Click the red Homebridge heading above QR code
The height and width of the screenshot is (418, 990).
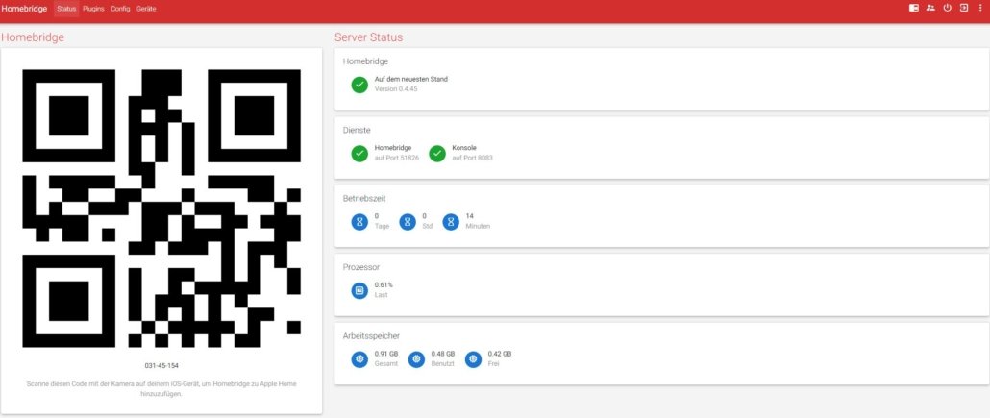33,37
